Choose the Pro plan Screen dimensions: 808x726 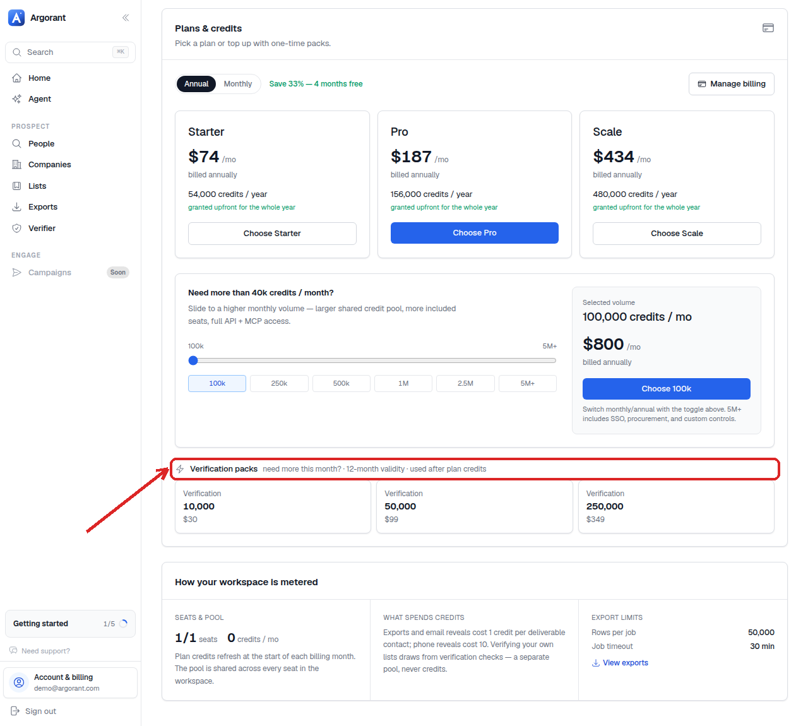point(475,233)
